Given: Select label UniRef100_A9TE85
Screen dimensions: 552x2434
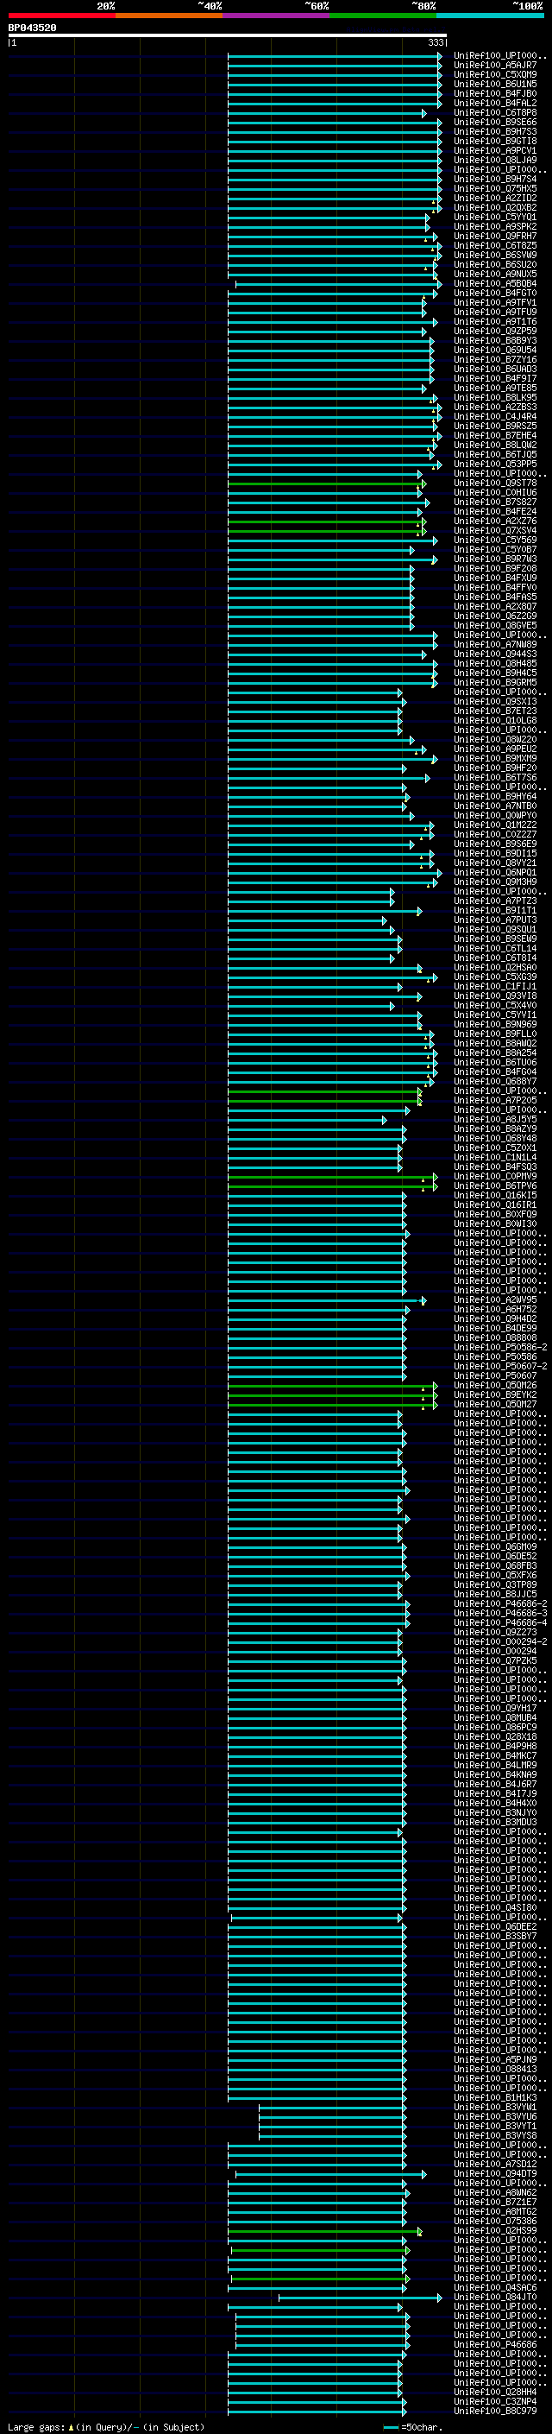Looking at the screenshot, I should (495, 389).
